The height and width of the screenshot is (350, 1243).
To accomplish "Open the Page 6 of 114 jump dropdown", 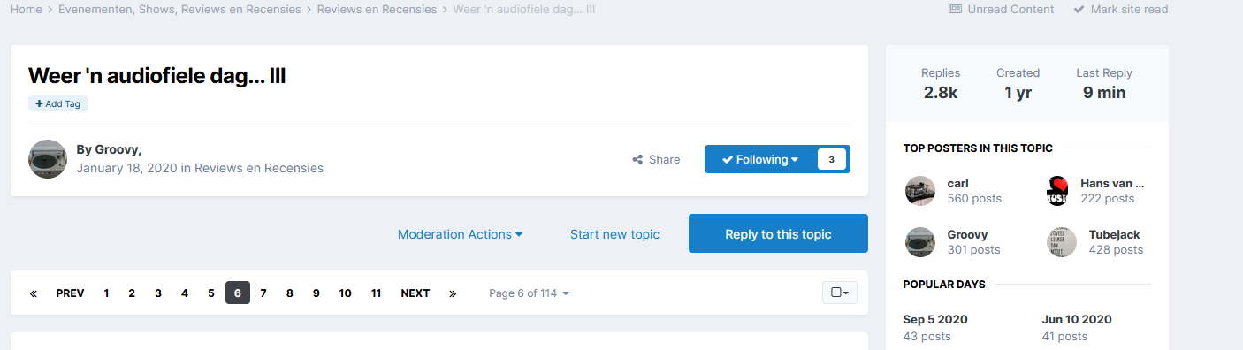I will (529, 293).
